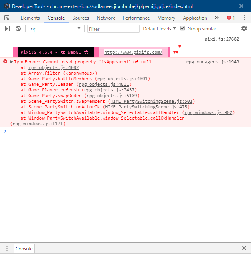The height and width of the screenshot is (254, 251).
Task: Open HIME_PartySwitchingScene.js:501 link
Action: [152, 101]
